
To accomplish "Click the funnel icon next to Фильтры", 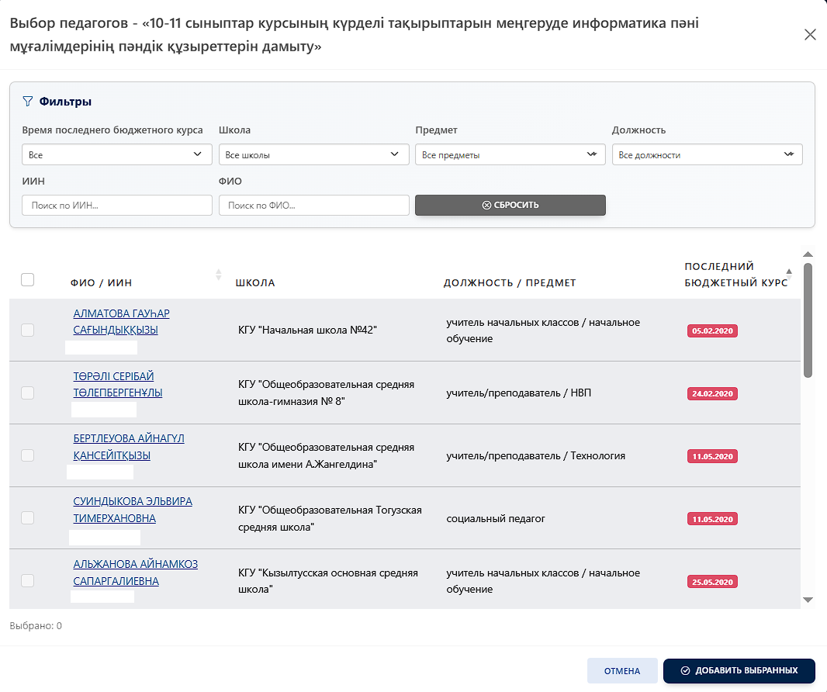I will point(28,102).
